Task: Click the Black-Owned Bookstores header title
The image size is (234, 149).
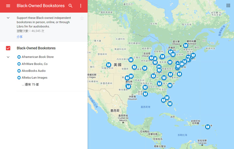Action: [41, 6]
